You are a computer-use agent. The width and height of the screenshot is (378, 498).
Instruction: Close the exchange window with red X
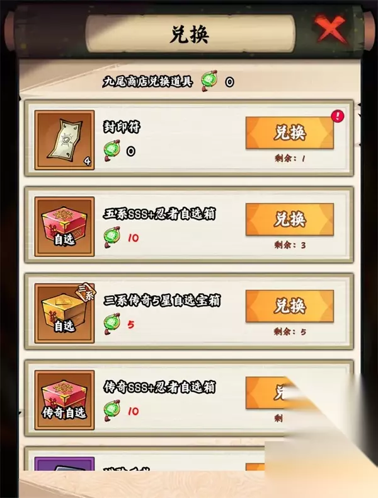[330, 28]
